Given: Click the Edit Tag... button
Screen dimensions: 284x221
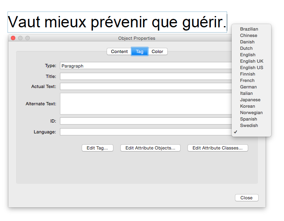Looking at the screenshot, I should tap(97, 148).
